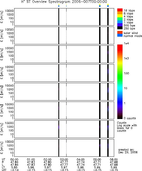142x171 pixels.
Task: Click the 'solar wind' legend label text
Action: coord(131,33)
